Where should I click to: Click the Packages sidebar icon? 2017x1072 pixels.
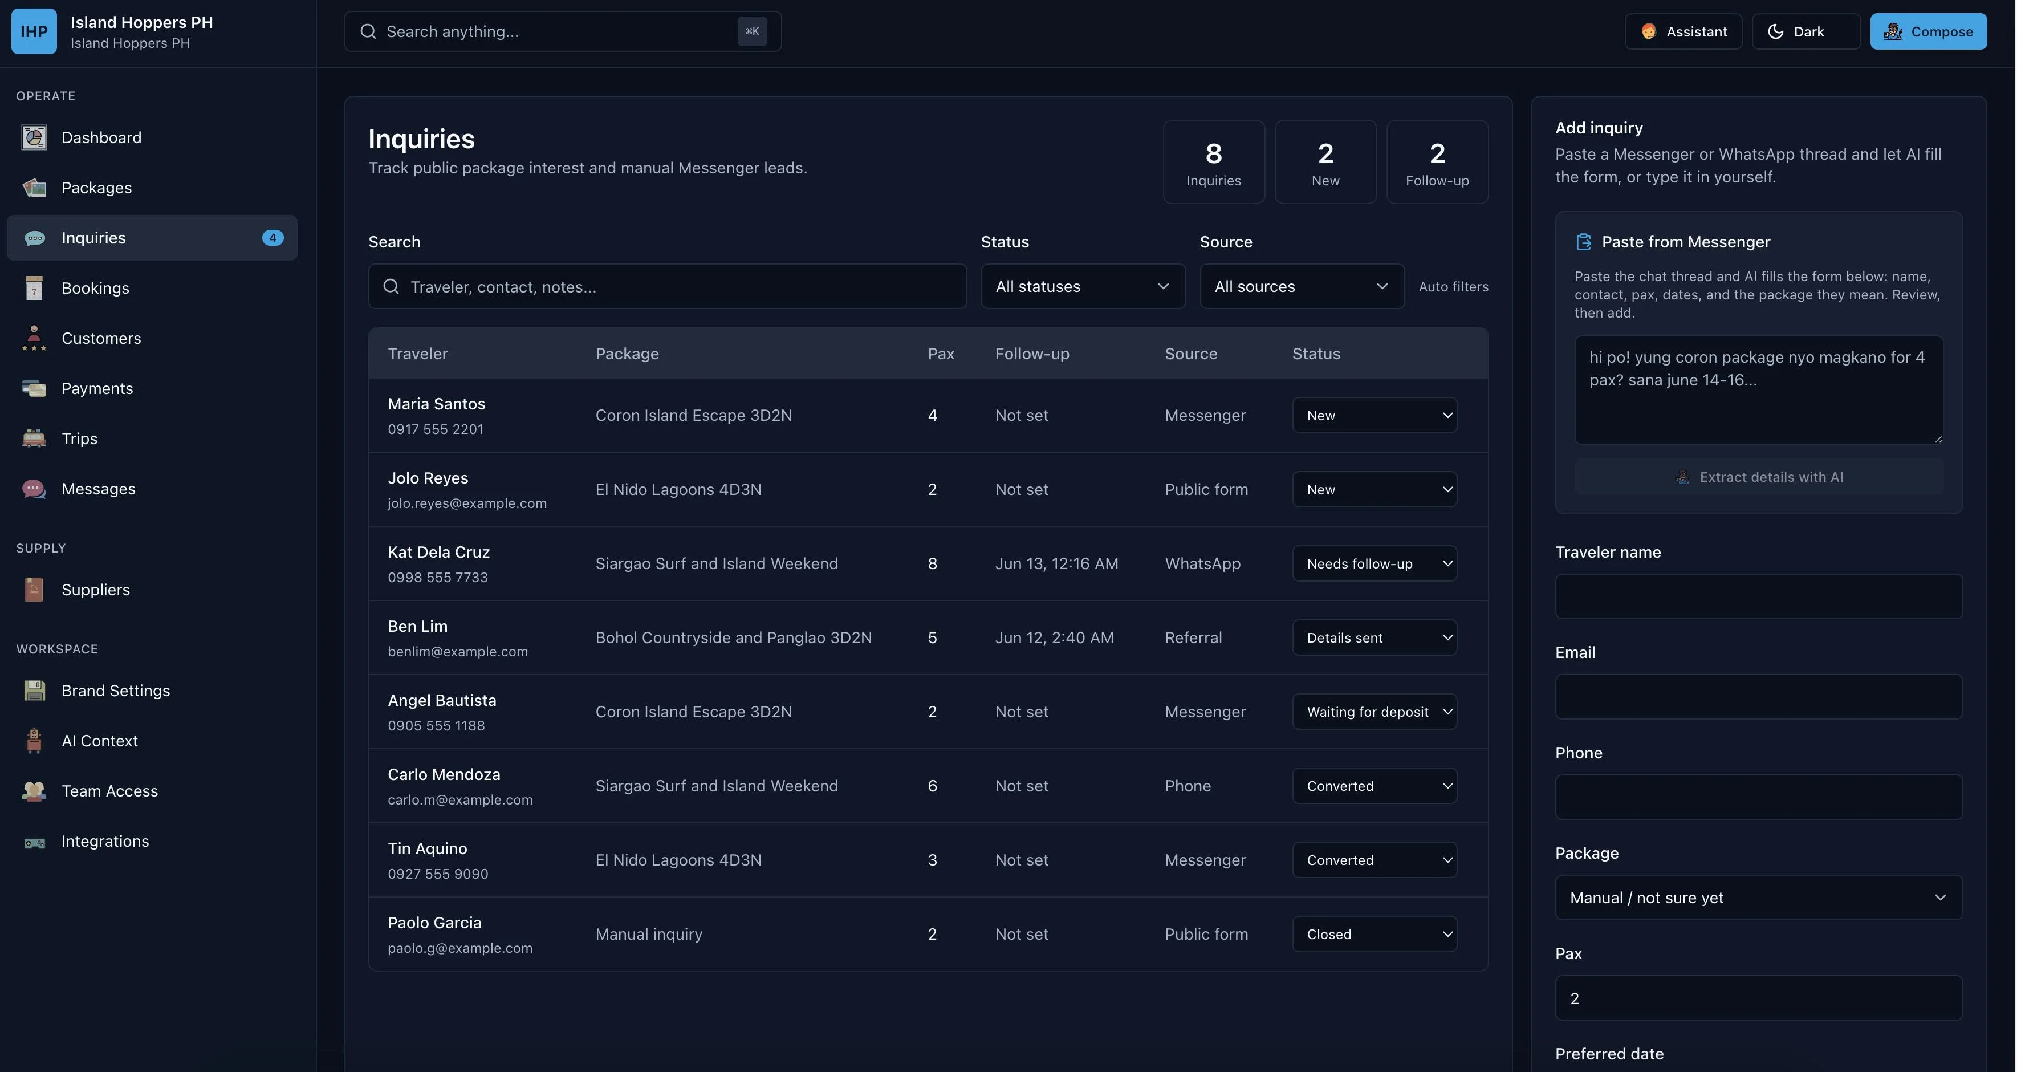pyautogui.click(x=34, y=188)
